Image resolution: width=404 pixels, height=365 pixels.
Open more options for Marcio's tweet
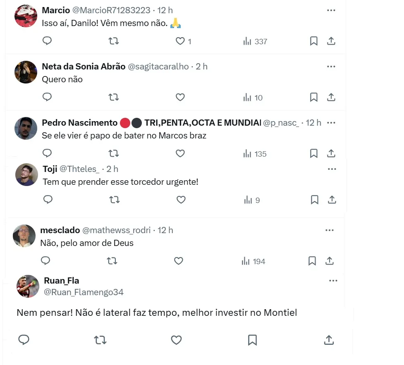(331, 10)
